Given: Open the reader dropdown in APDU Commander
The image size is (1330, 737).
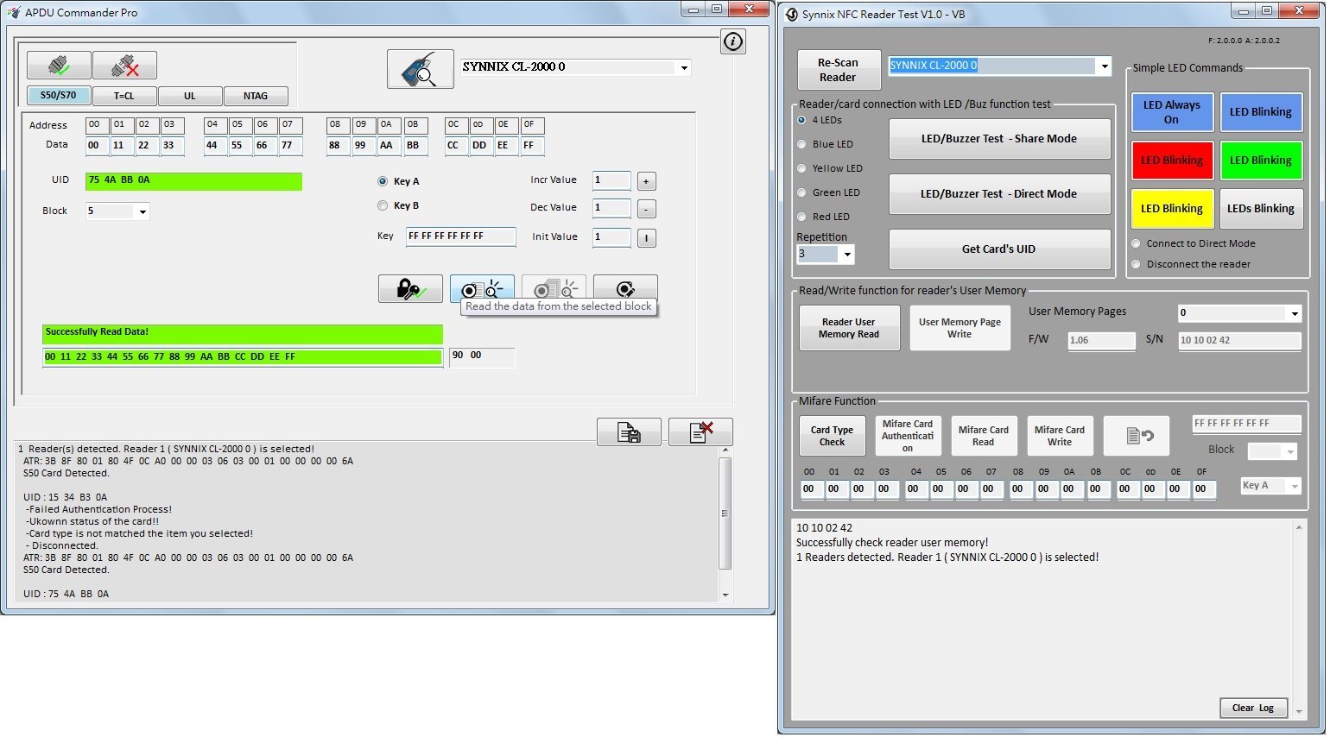Looking at the screenshot, I should pyautogui.click(x=684, y=67).
